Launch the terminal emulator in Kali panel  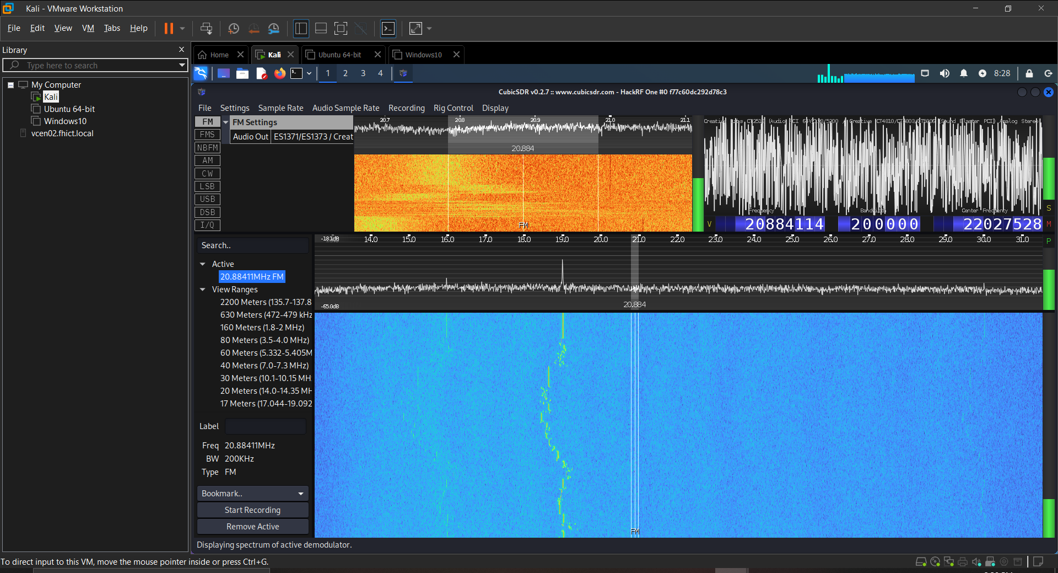[x=296, y=73]
